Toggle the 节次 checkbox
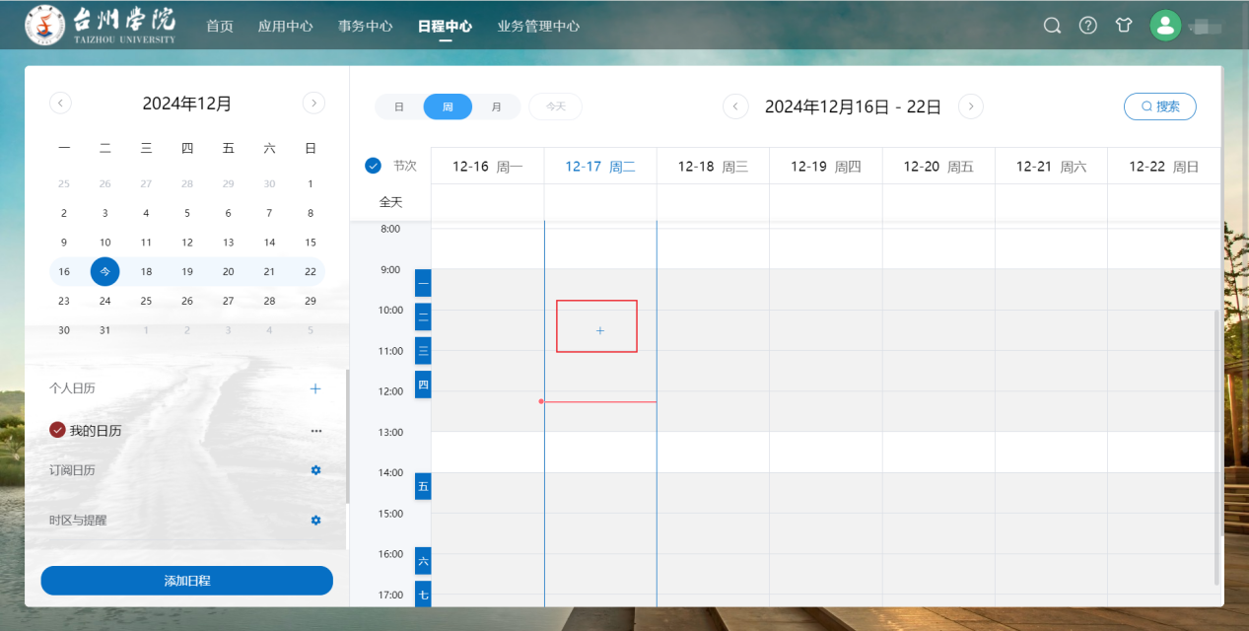This screenshot has height=631, width=1249. tap(373, 166)
